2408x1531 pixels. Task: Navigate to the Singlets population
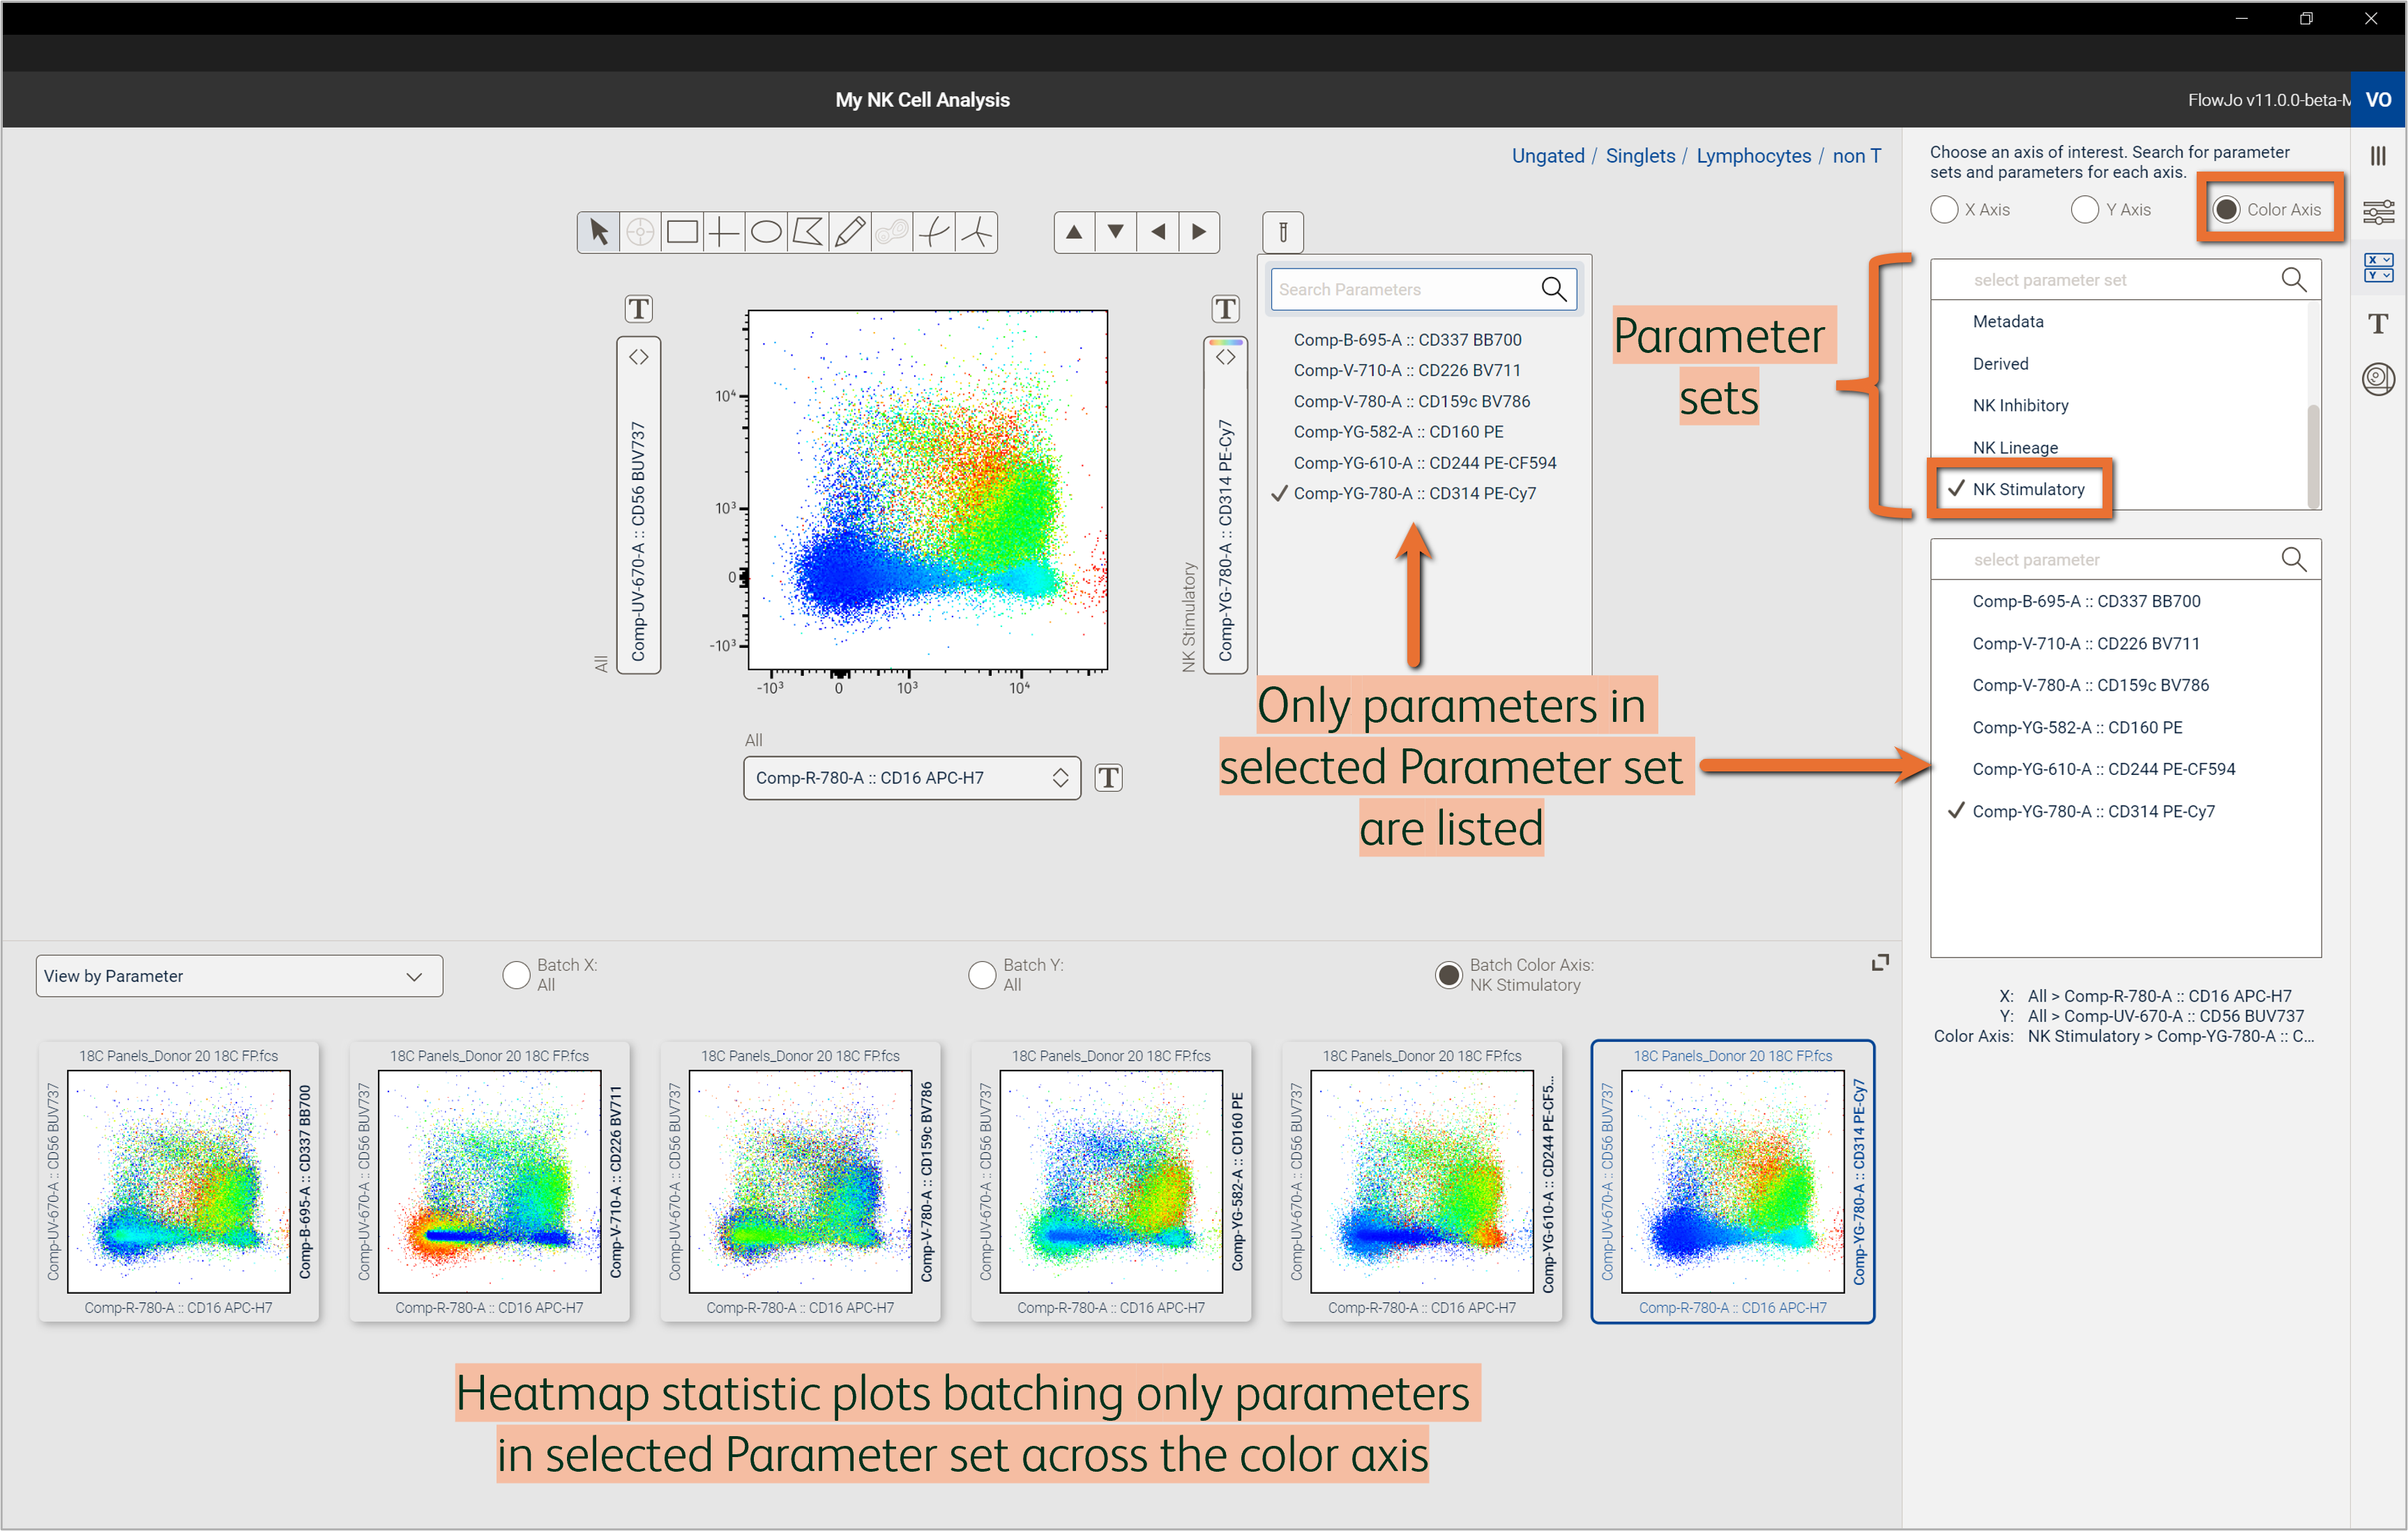click(1640, 156)
